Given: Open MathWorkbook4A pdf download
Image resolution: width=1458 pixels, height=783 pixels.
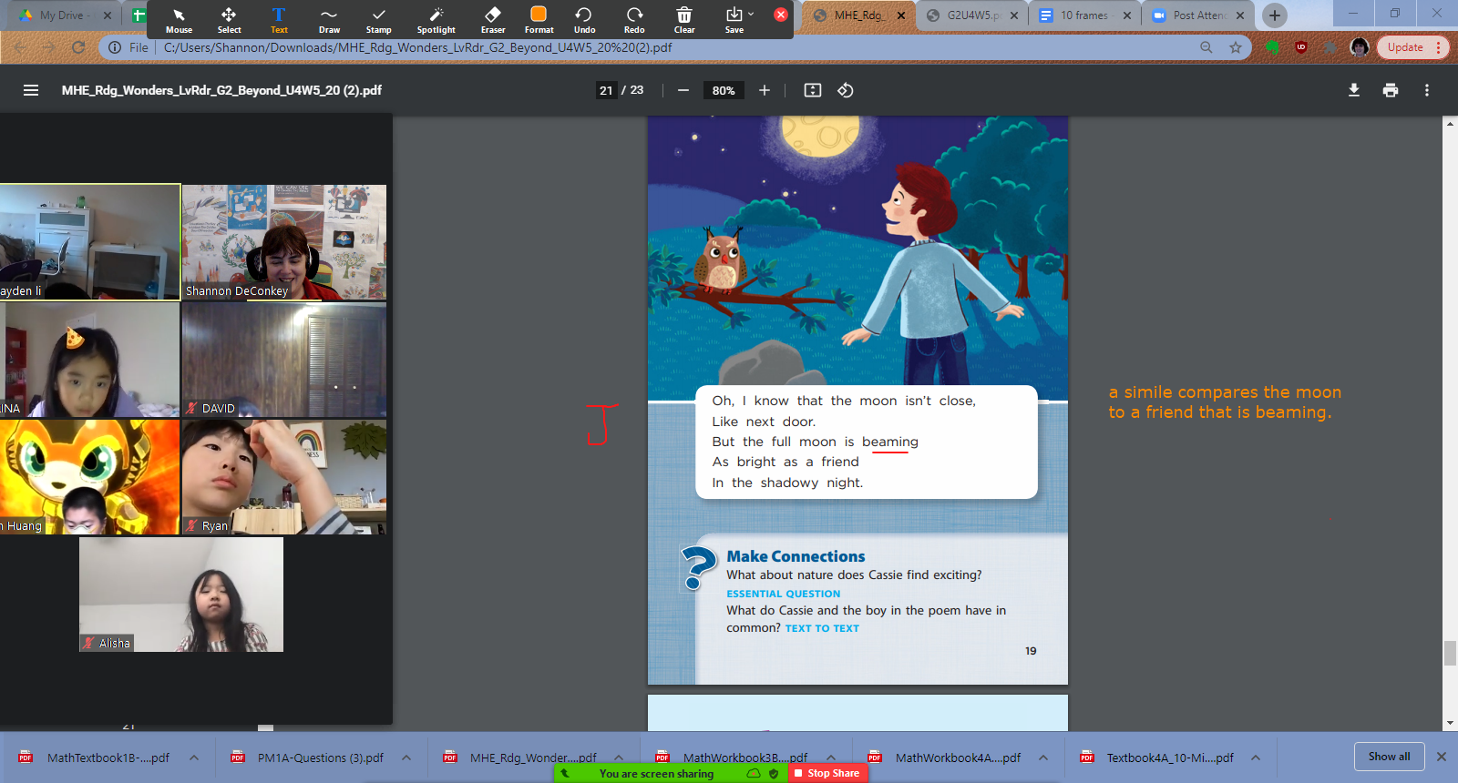Looking at the screenshot, I should click(x=946, y=758).
